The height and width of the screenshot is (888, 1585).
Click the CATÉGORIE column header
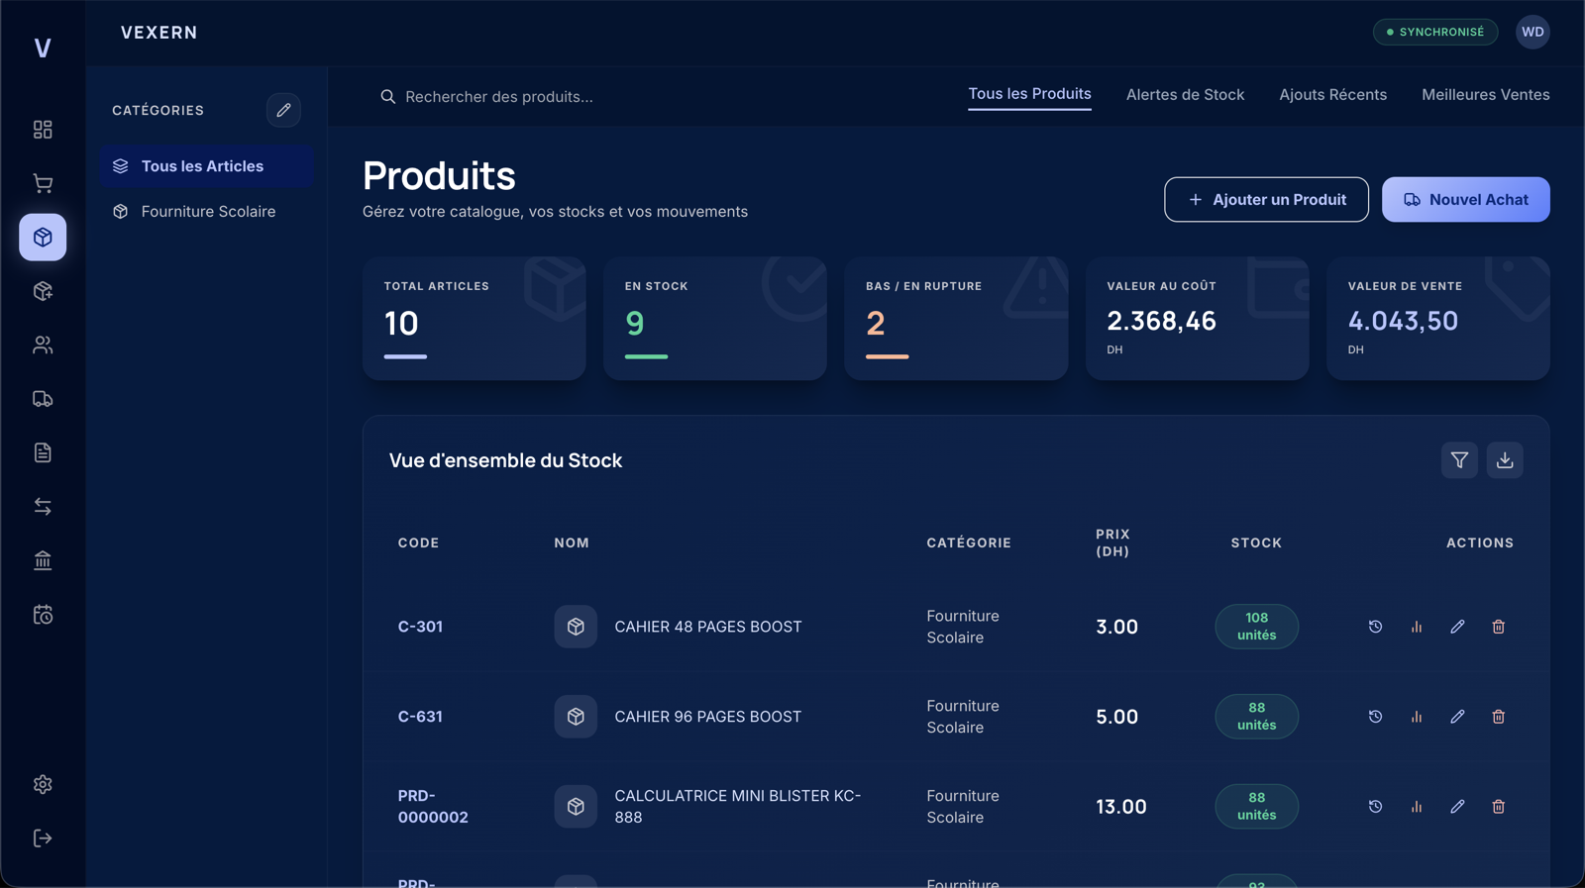click(x=969, y=543)
